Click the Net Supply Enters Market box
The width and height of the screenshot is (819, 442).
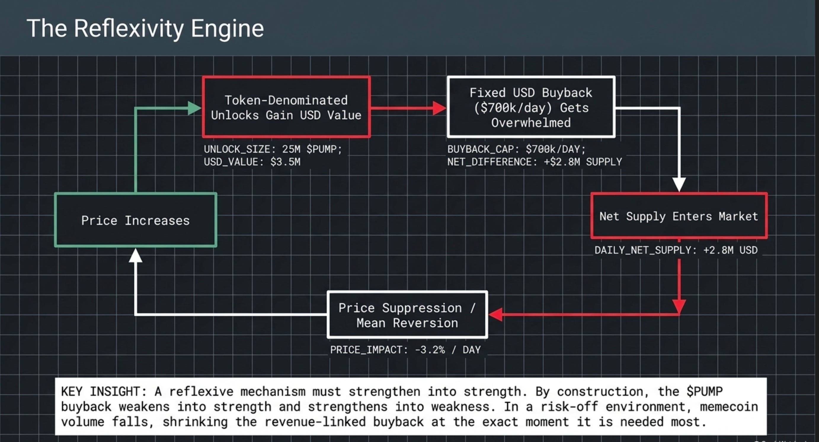click(679, 216)
